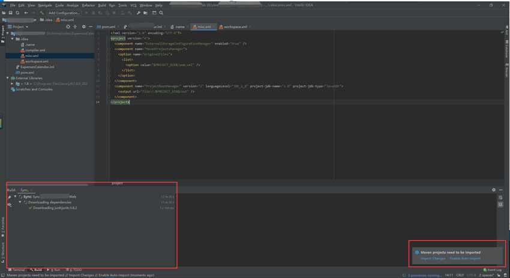Viewport: 510px width, 278px height.
Task: Open the Run tool window
Action: coord(53,270)
